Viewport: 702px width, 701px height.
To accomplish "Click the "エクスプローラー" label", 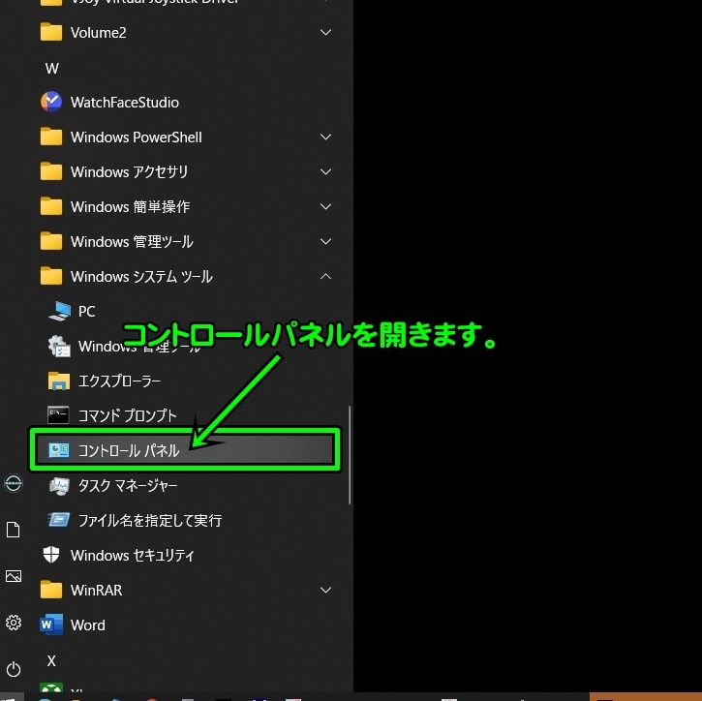I will pyautogui.click(x=119, y=381).
